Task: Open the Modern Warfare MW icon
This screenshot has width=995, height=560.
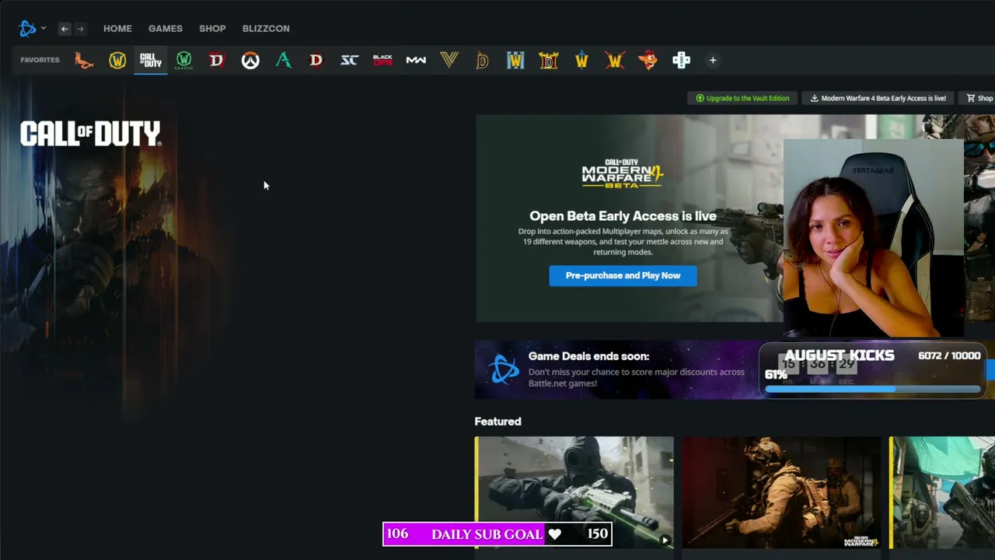Action: pos(416,60)
